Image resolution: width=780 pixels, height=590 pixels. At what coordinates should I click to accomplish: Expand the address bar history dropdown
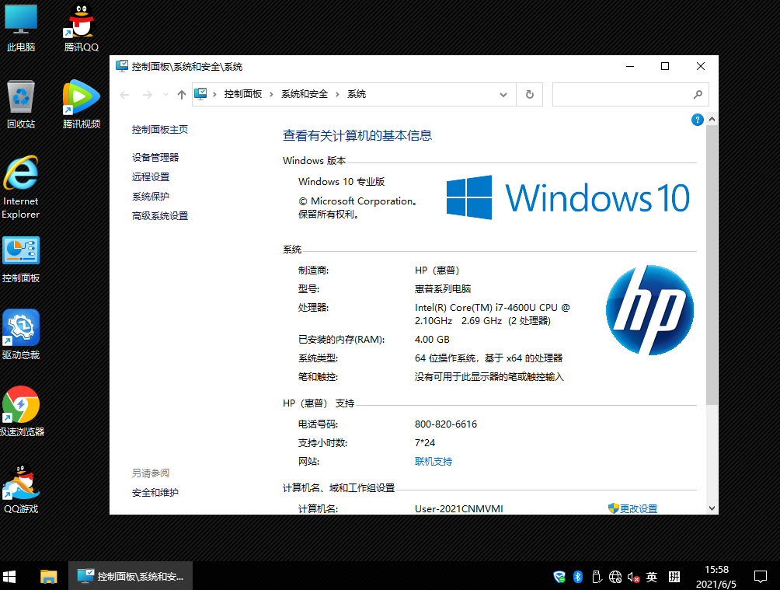pyautogui.click(x=503, y=93)
